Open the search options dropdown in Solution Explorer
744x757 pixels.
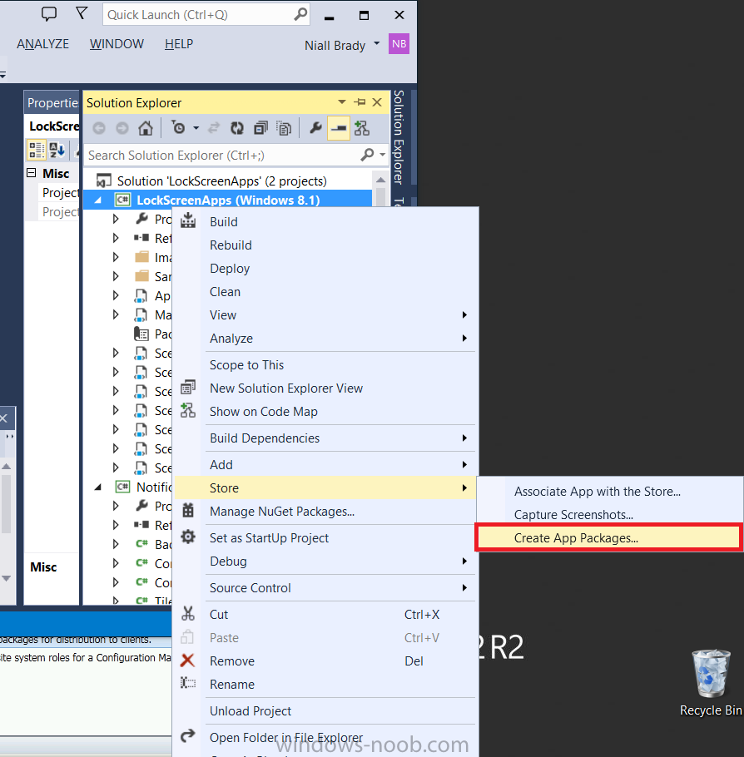tap(383, 155)
